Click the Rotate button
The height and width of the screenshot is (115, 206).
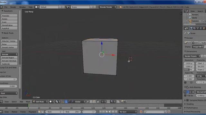click(x=9, y=19)
